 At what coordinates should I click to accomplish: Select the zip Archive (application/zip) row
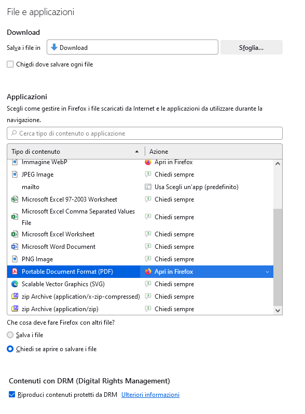point(140,309)
